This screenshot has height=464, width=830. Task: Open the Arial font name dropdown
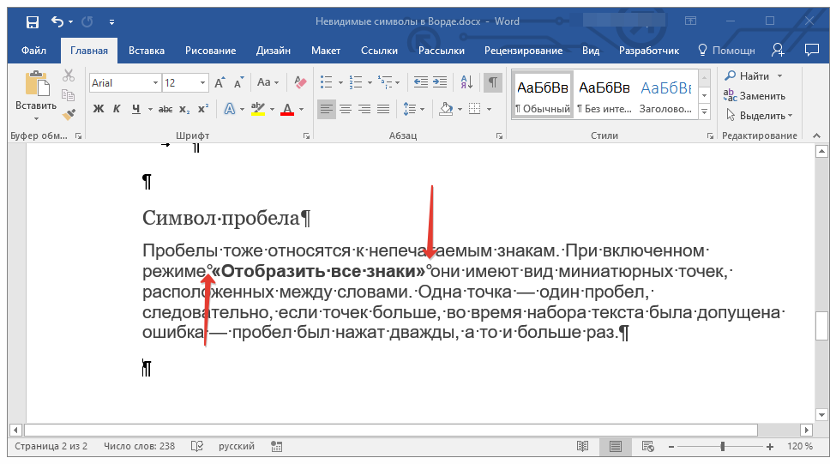point(155,83)
